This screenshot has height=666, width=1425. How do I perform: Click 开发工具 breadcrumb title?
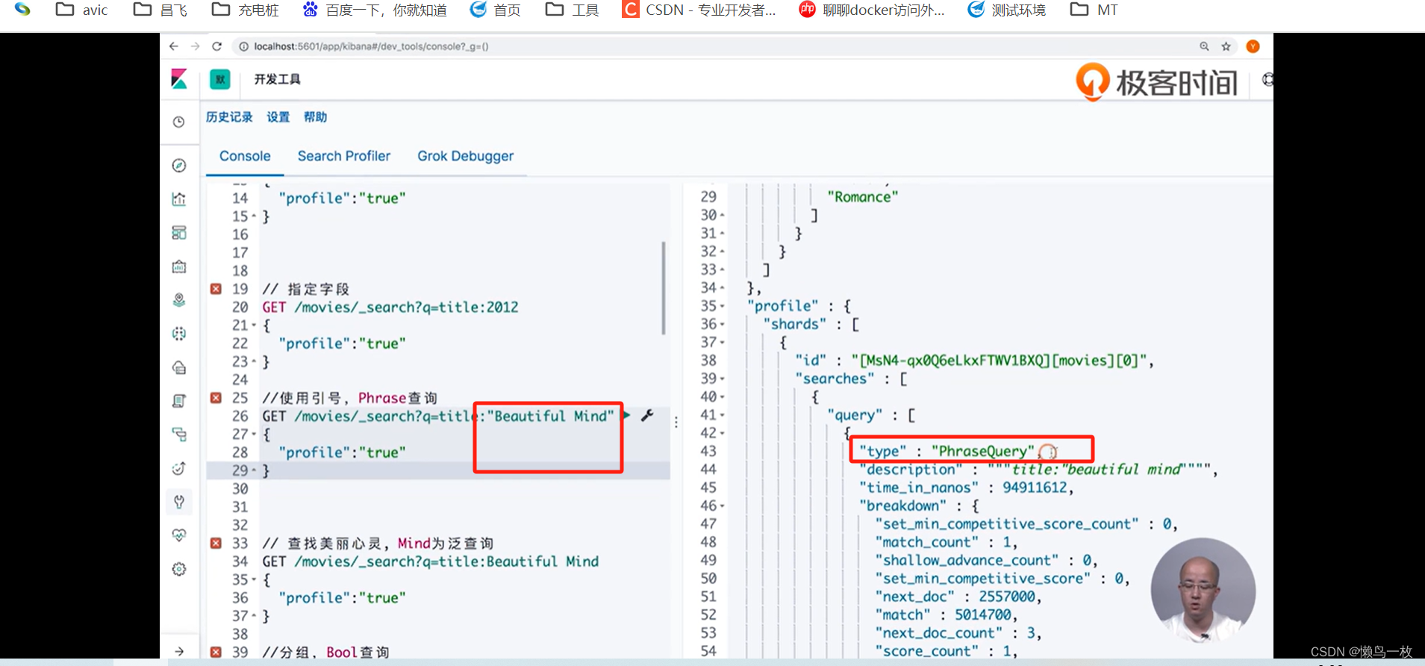click(277, 79)
